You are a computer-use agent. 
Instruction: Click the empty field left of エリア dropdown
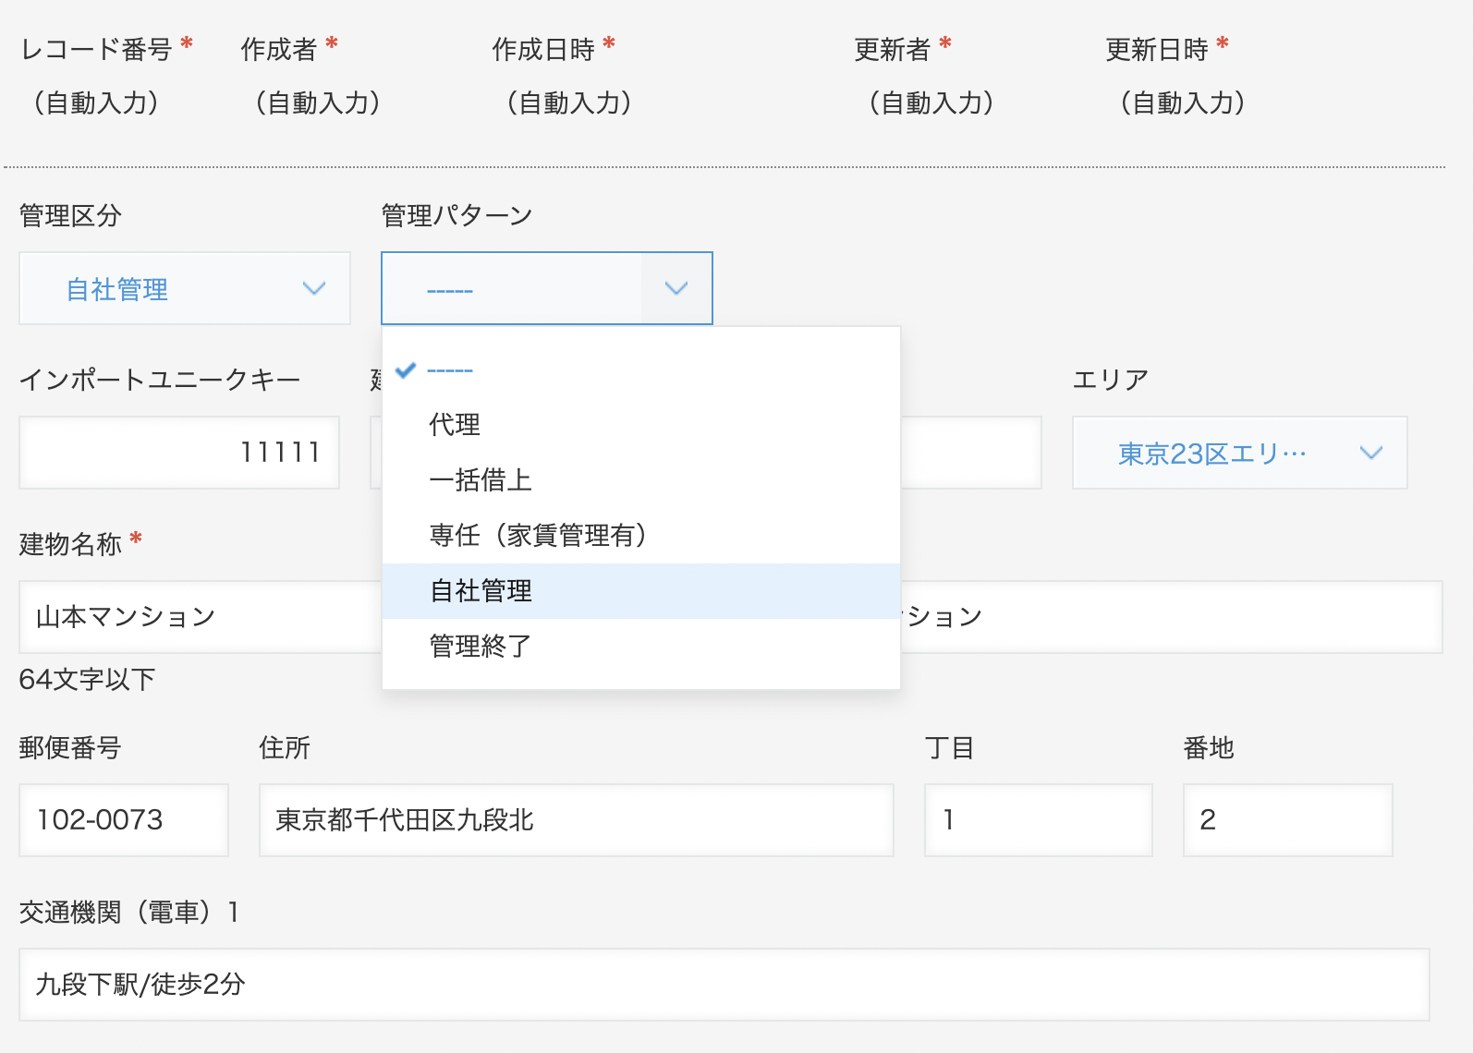pos(970,453)
